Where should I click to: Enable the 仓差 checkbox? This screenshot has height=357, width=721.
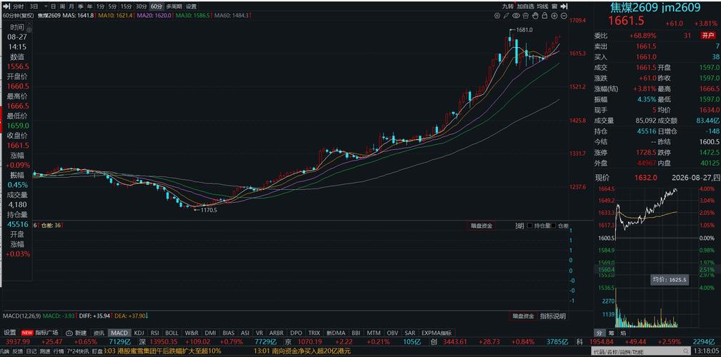553,226
